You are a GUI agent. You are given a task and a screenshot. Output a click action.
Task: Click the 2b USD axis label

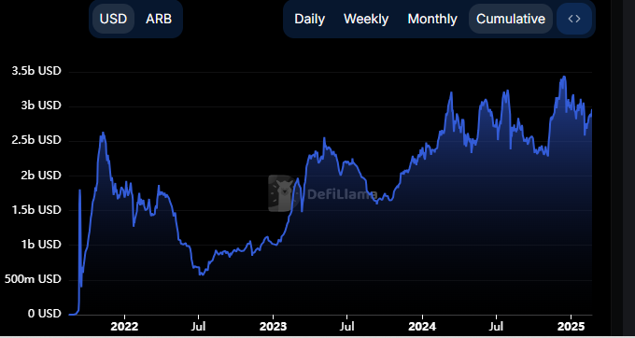[x=41, y=176]
